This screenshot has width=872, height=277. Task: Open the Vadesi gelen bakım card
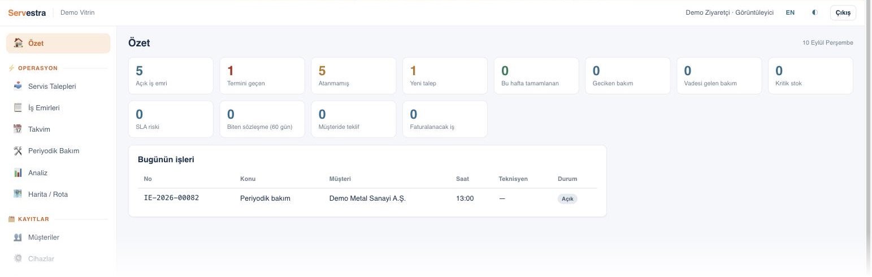[x=719, y=76]
